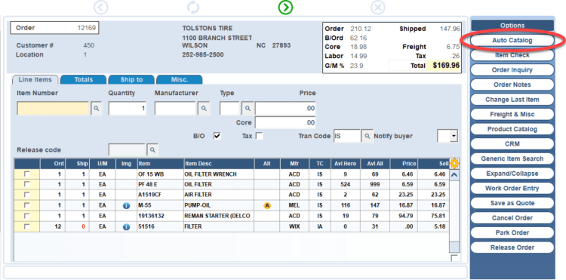Check the OF 15 WB row checkbox
566x280 pixels.
point(26,174)
